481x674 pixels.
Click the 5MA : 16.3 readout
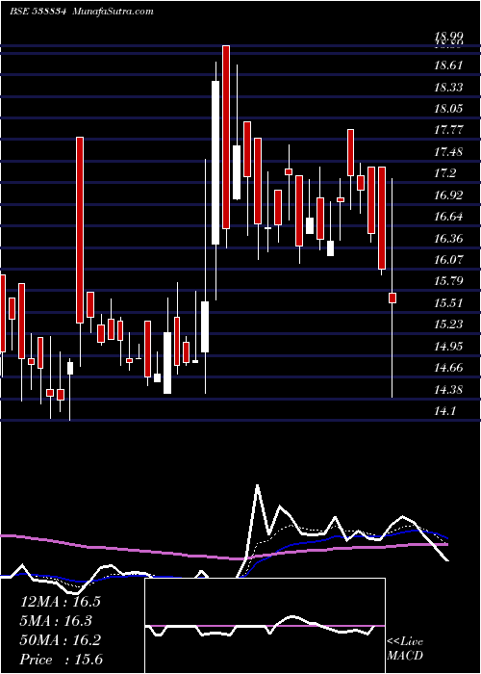(56, 621)
